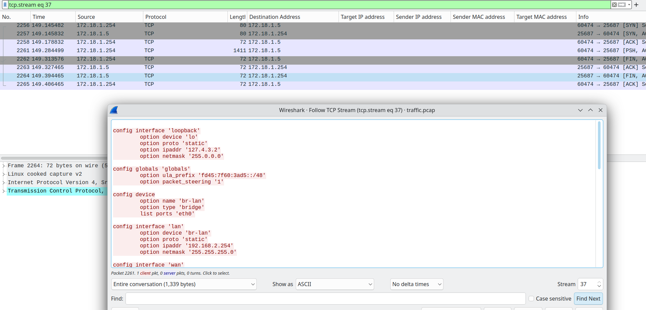
Task: Click stream text 'option ipaddr 192.168.2.254'
Action: click(x=187, y=246)
